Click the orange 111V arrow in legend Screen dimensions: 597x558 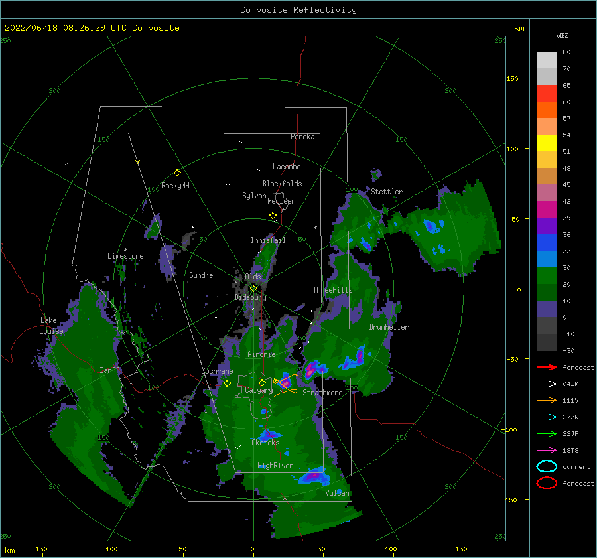tap(547, 400)
